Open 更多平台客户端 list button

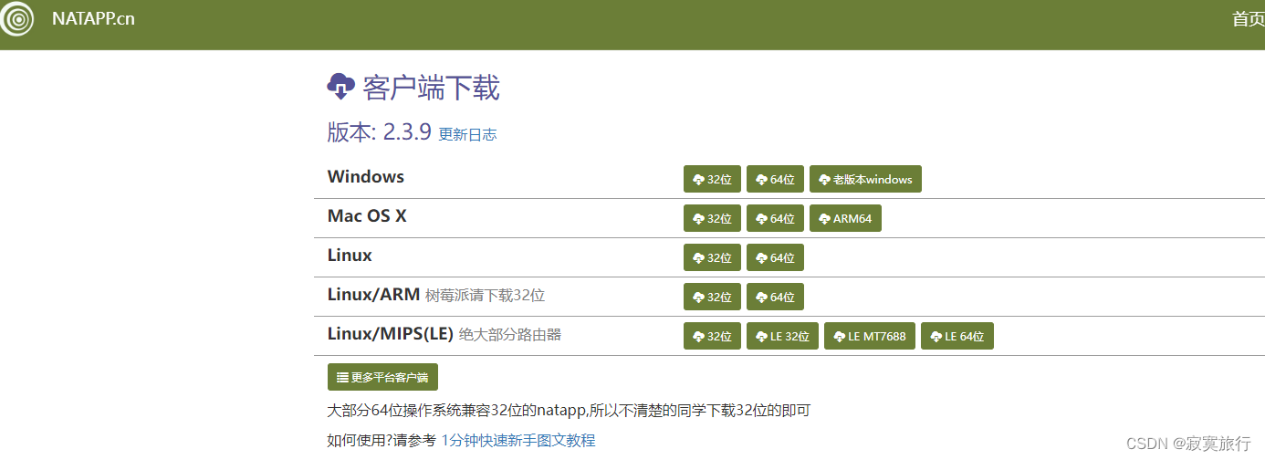[382, 377]
